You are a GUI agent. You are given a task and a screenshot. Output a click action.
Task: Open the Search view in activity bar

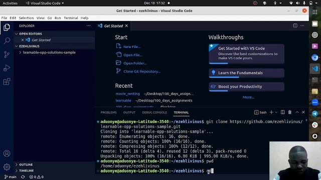pos(7,40)
